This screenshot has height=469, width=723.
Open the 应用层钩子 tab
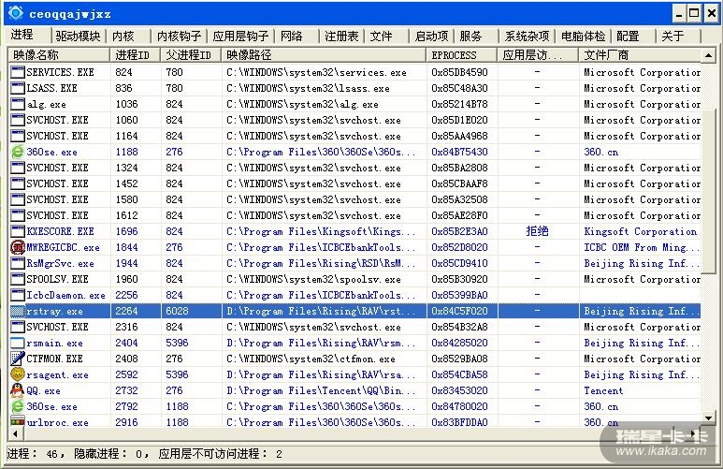pos(240,36)
